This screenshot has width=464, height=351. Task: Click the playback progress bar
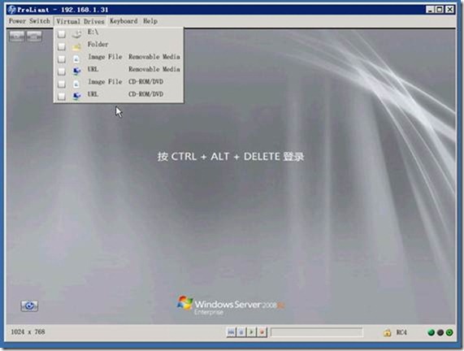(x=316, y=332)
